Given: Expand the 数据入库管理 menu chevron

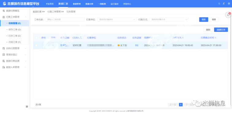Looking at the screenshot, I should [x=25, y=67].
